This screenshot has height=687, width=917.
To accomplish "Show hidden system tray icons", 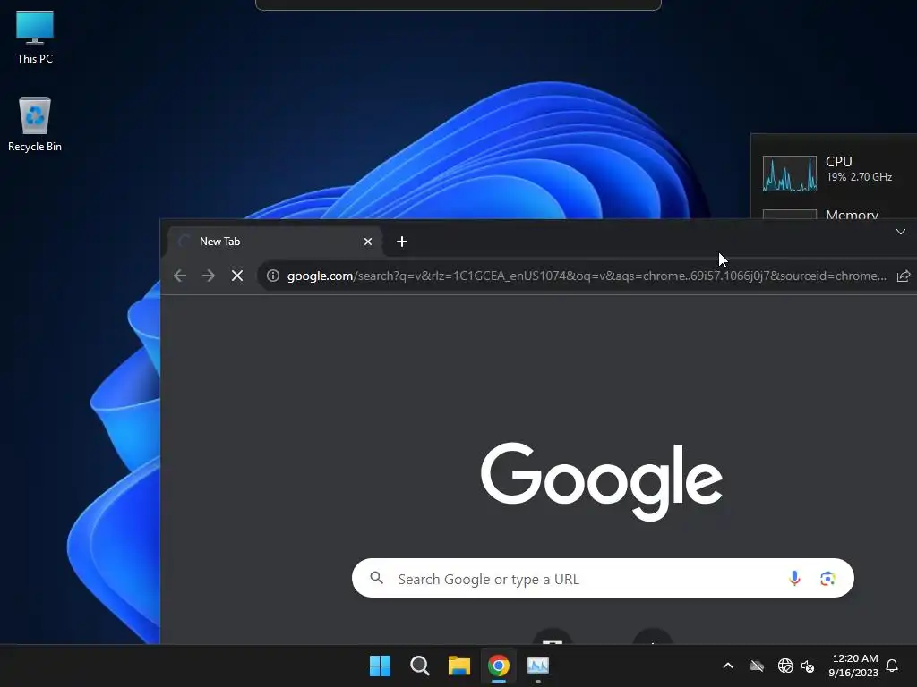I will pyautogui.click(x=728, y=666).
